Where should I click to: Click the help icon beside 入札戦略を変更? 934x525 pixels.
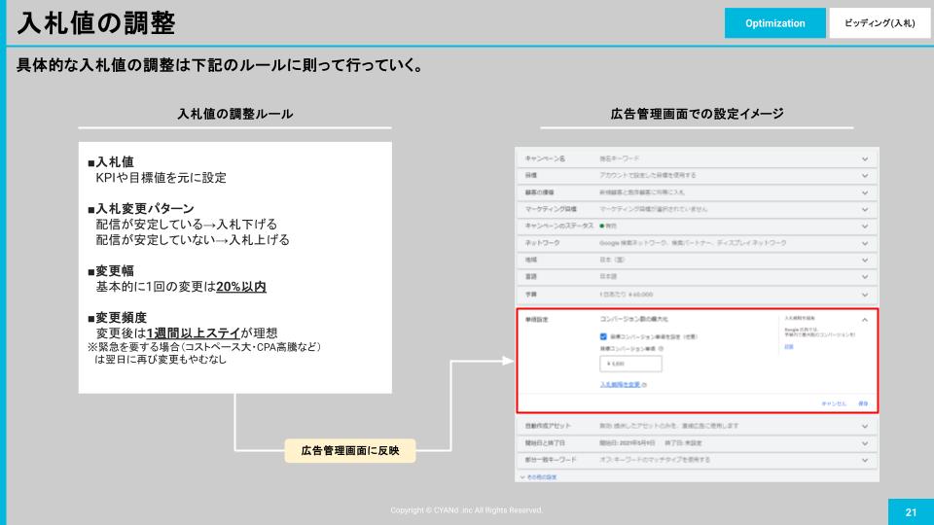[645, 385]
